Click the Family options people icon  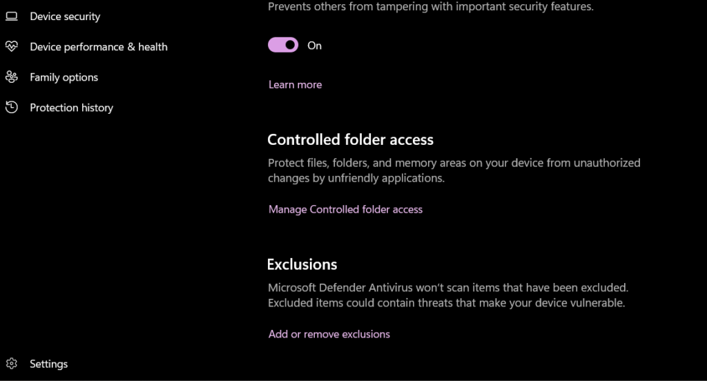12,77
